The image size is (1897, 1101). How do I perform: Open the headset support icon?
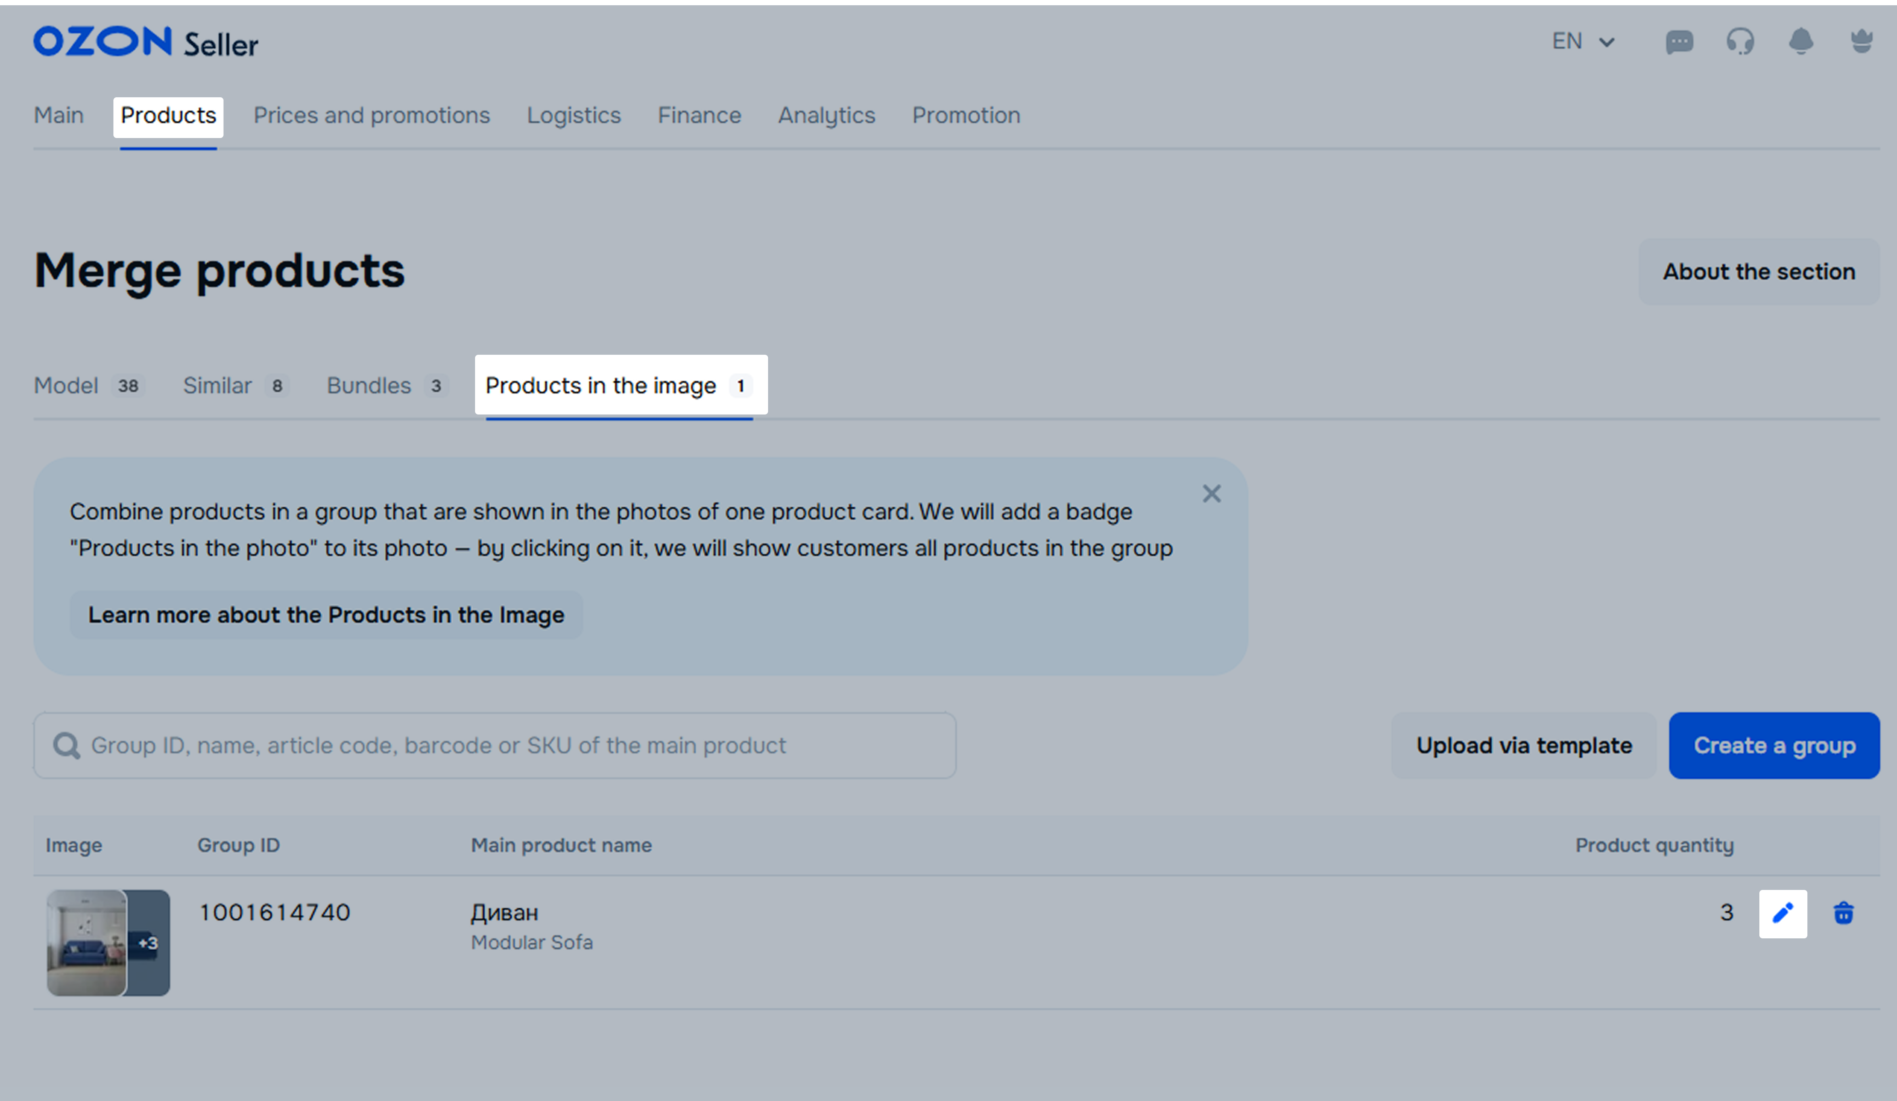point(1740,42)
